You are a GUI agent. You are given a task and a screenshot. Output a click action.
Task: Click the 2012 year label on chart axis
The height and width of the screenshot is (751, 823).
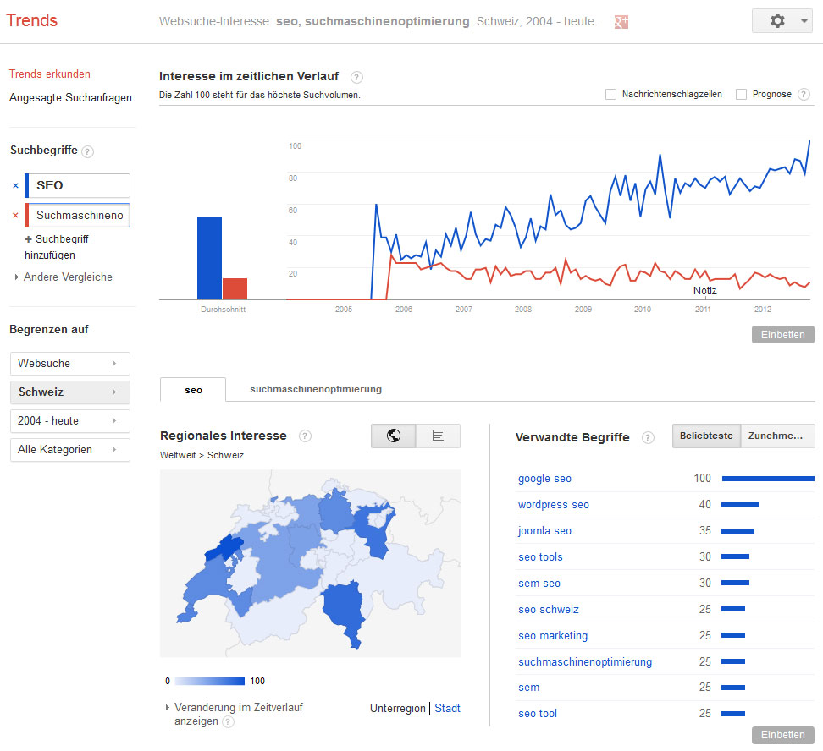click(x=763, y=310)
